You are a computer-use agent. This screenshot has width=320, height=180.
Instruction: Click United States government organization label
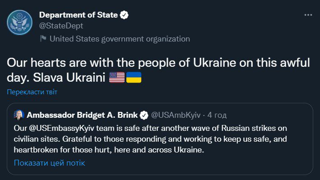click(120, 39)
